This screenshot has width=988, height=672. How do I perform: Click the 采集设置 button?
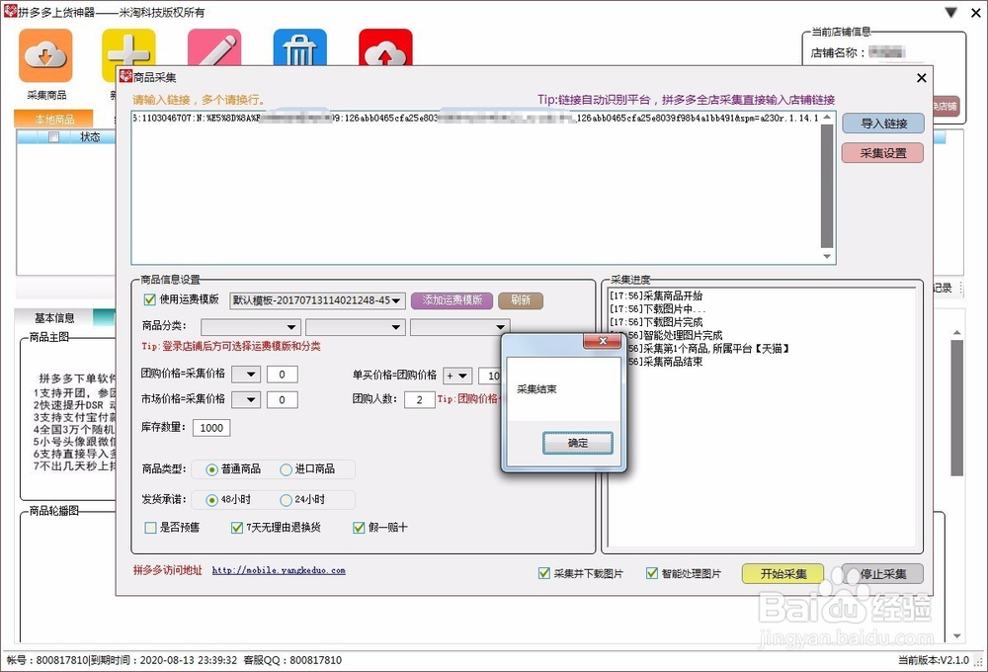(x=882, y=153)
